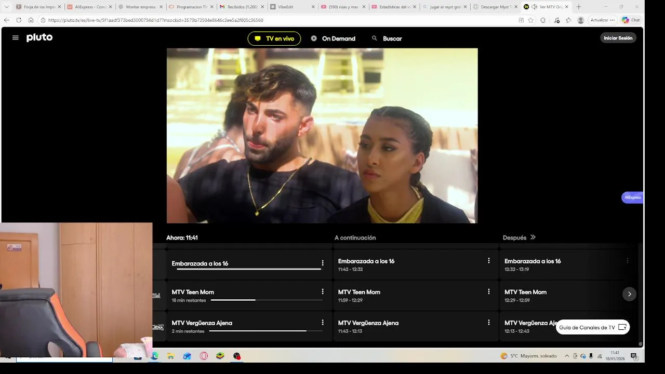The height and width of the screenshot is (374, 665).
Task: Open taskbar clock 11:41
Action: pyautogui.click(x=615, y=356)
